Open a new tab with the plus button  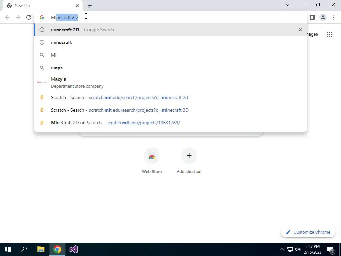click(90, 6)
